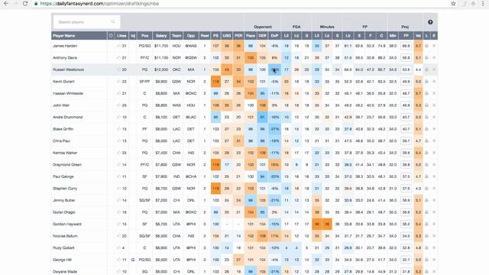Like Rudy Gobert with thumbs-up icon
The width and height of the screenshot is (489, 275).
pos(119,247)
